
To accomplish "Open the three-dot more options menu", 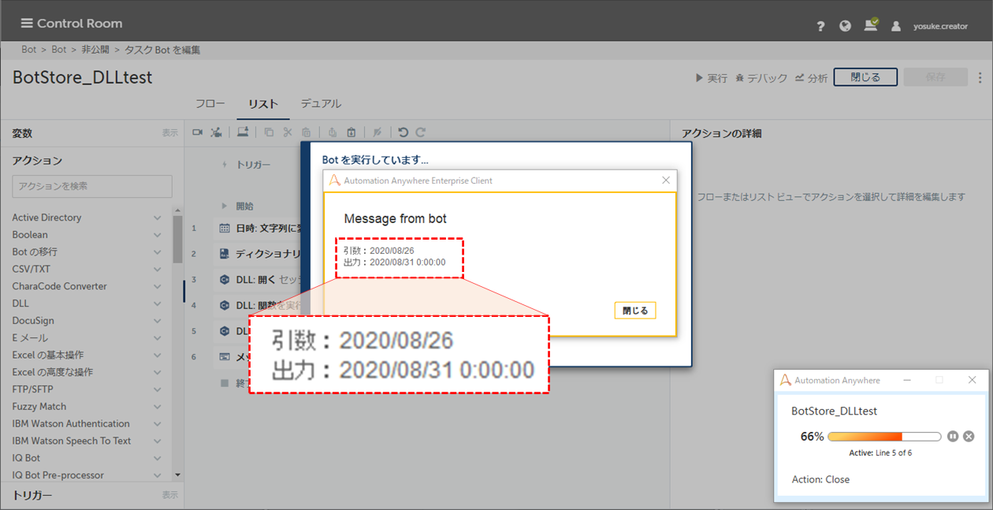I will (x=980, y=77).
